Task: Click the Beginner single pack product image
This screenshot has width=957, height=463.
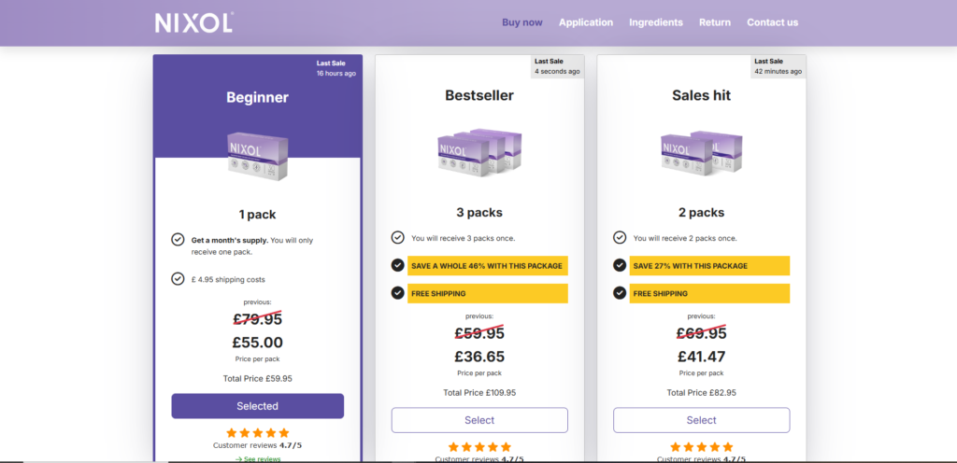Action: pyautogui.click(x=258, y=157)
